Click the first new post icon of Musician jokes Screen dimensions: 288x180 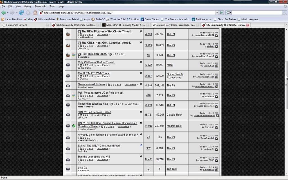[x=79, y=54]
